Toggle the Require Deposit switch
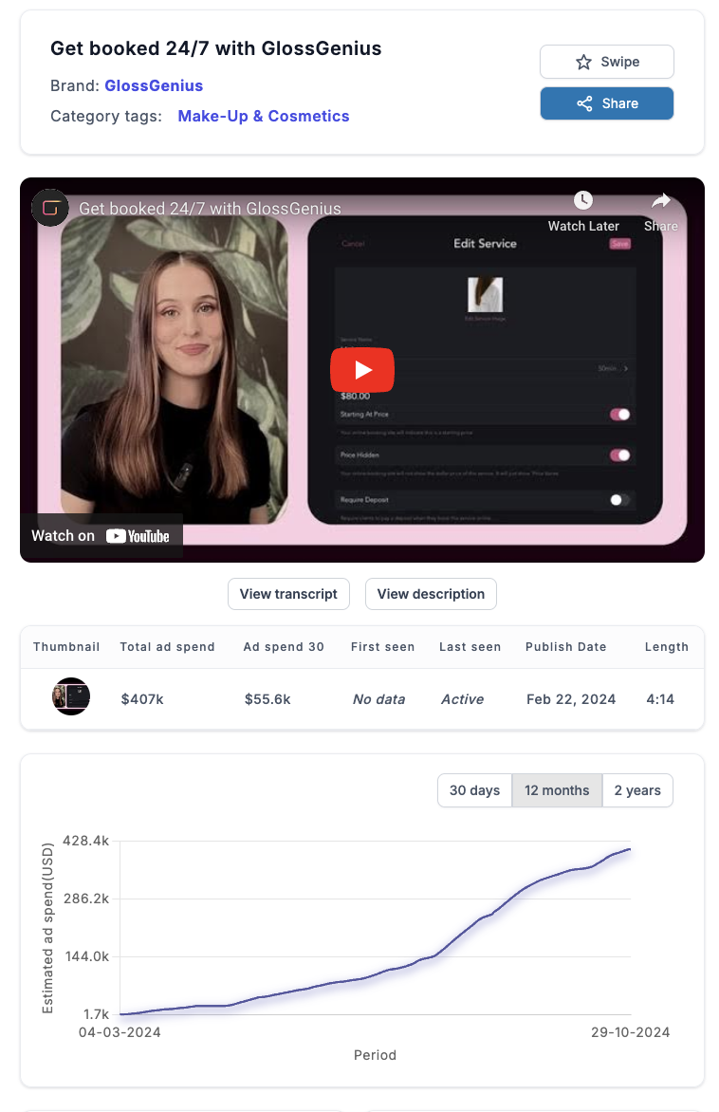The height and width of the screenshot is (1112, 719). click(x=619, y=500)
